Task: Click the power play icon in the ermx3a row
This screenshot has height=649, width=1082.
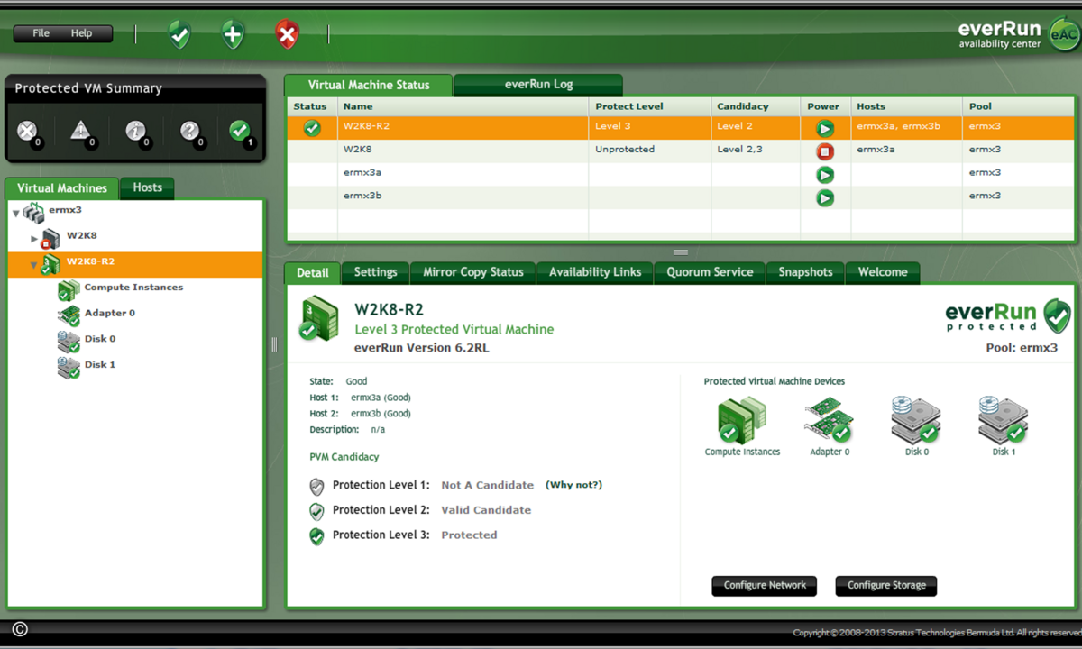Action: coord(825,175)
